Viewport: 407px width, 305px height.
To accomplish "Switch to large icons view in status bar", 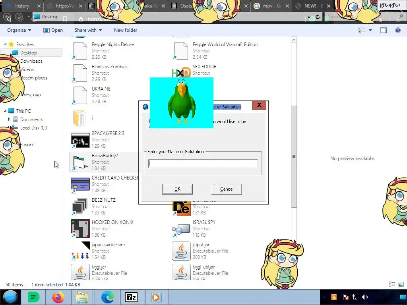I will point(401,284).
